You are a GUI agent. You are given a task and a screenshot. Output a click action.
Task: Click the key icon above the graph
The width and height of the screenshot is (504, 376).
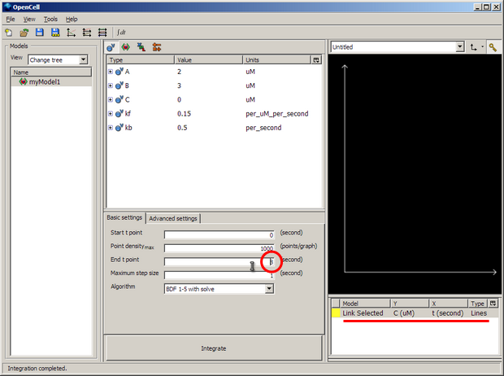tap(493, 47)
